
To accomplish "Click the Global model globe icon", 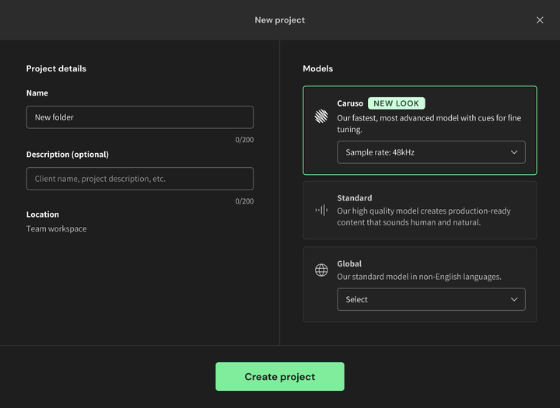I will point(321,270).
